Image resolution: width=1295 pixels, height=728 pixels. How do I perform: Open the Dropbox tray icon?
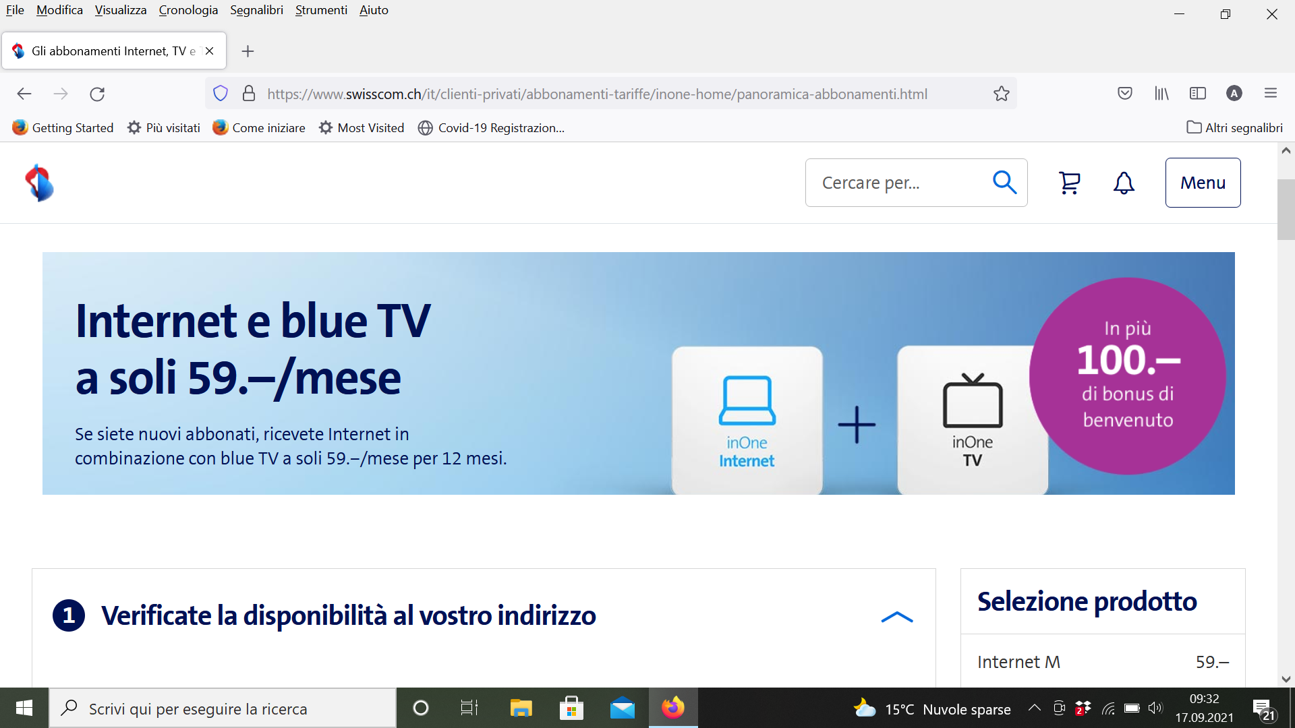tap(1083, 708)
